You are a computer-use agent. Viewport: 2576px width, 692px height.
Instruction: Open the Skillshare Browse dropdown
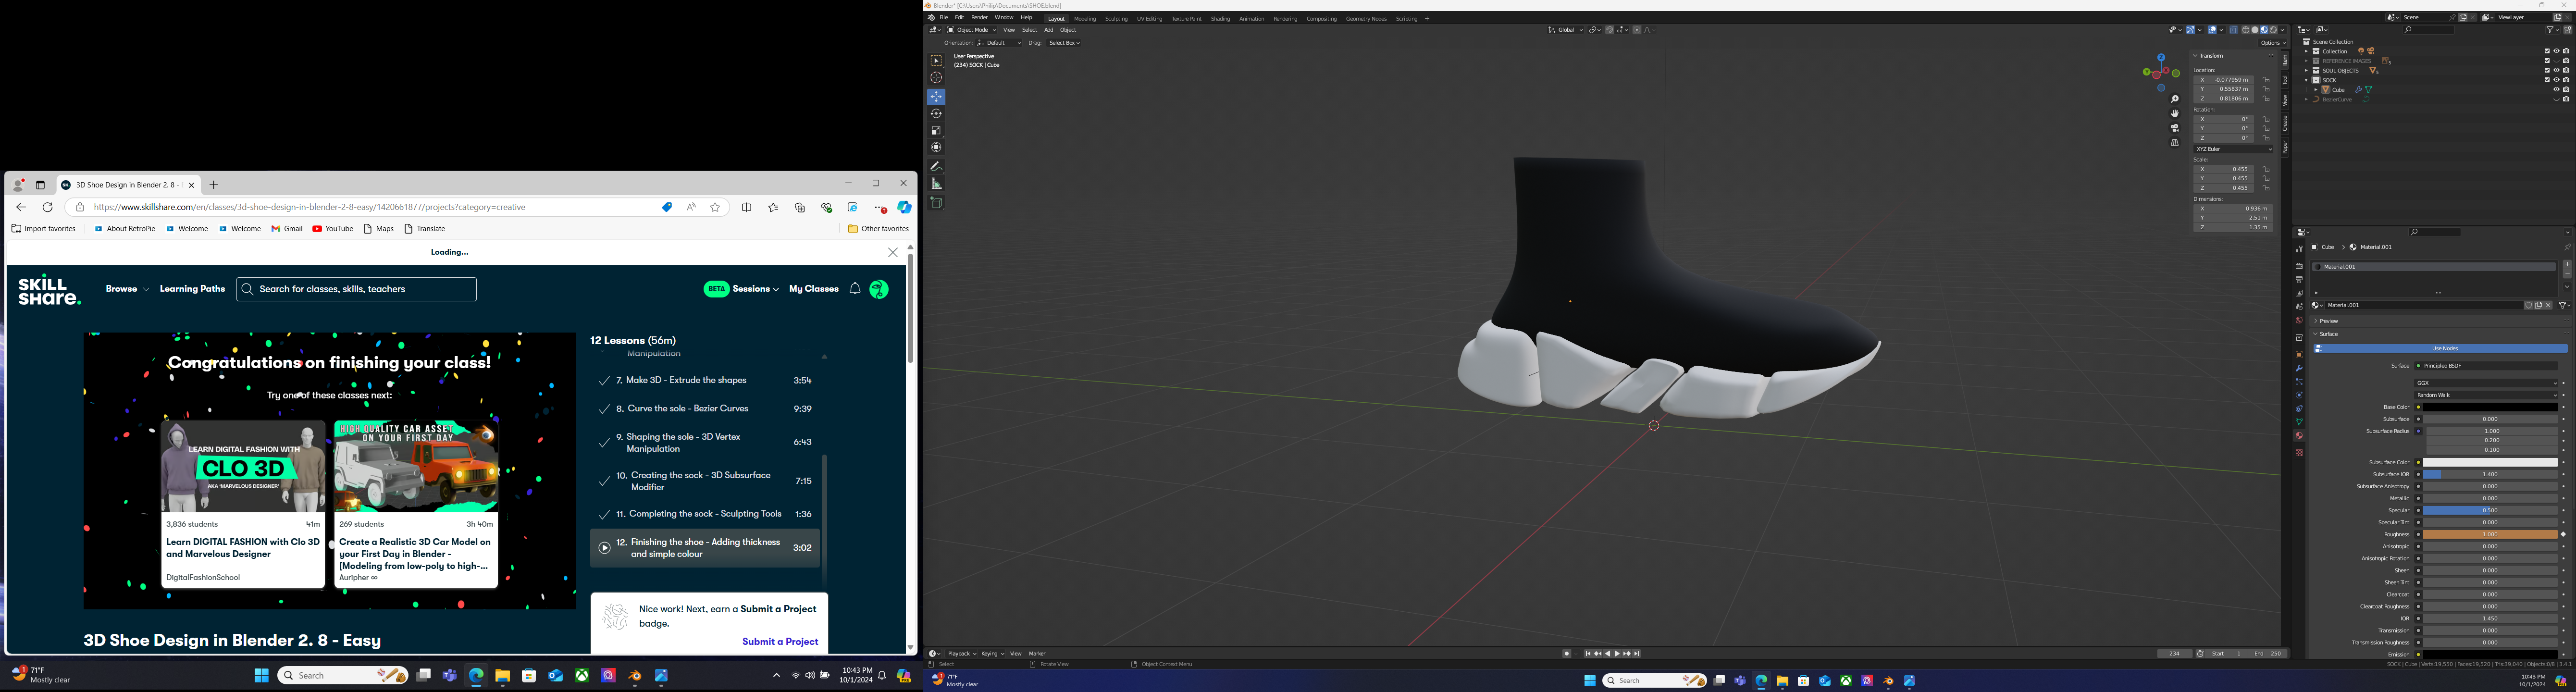[127, 289]
